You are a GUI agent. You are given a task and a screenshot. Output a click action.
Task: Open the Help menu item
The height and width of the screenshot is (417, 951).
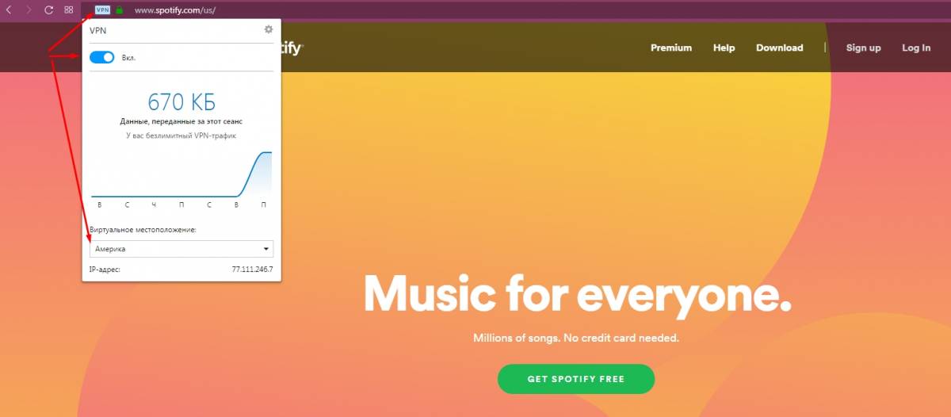click(724, 48)
